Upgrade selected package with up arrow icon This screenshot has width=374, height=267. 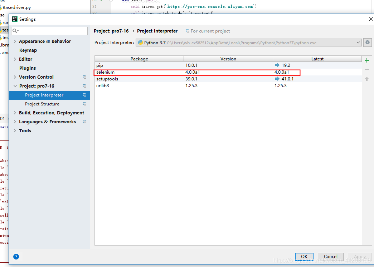click(x=366, y=79)
